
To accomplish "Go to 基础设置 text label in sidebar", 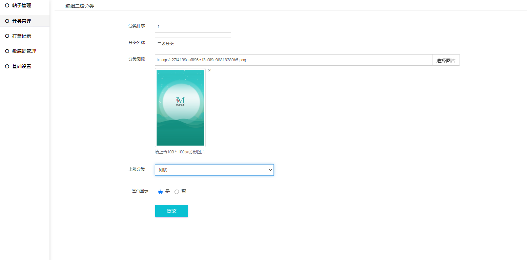I will tap(22, 66).
